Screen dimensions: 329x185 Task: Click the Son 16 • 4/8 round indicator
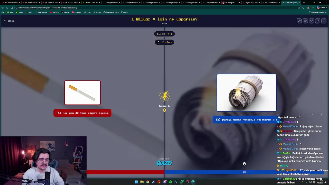(x=164, y=34)
